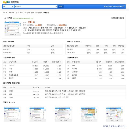129x129 pixels.
Task: Click the 성별 고객분석 section heading
Action: point(9,42)
